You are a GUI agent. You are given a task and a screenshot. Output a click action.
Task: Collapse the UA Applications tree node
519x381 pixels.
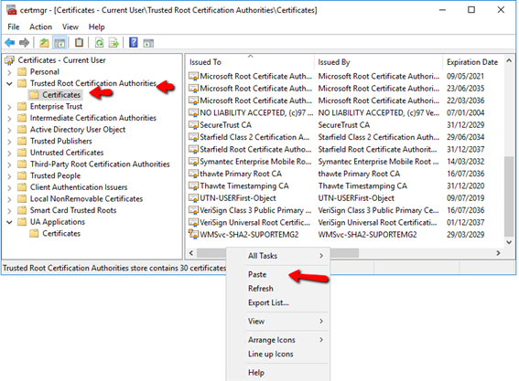(x=9, y=222)
